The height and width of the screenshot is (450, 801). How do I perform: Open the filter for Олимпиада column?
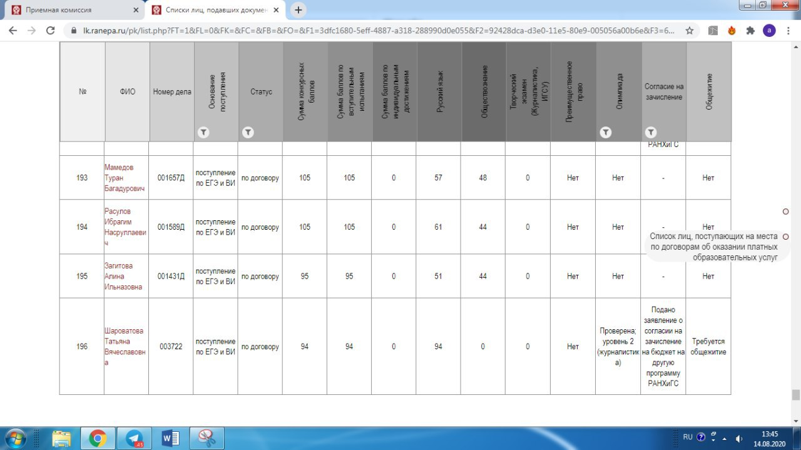[605, 132]
